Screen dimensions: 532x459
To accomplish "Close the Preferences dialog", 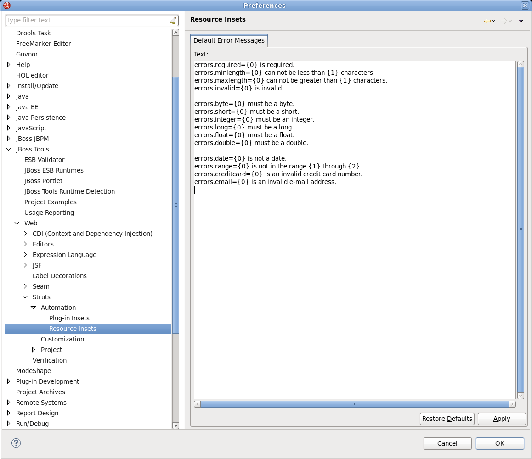I will coord(525,5).
